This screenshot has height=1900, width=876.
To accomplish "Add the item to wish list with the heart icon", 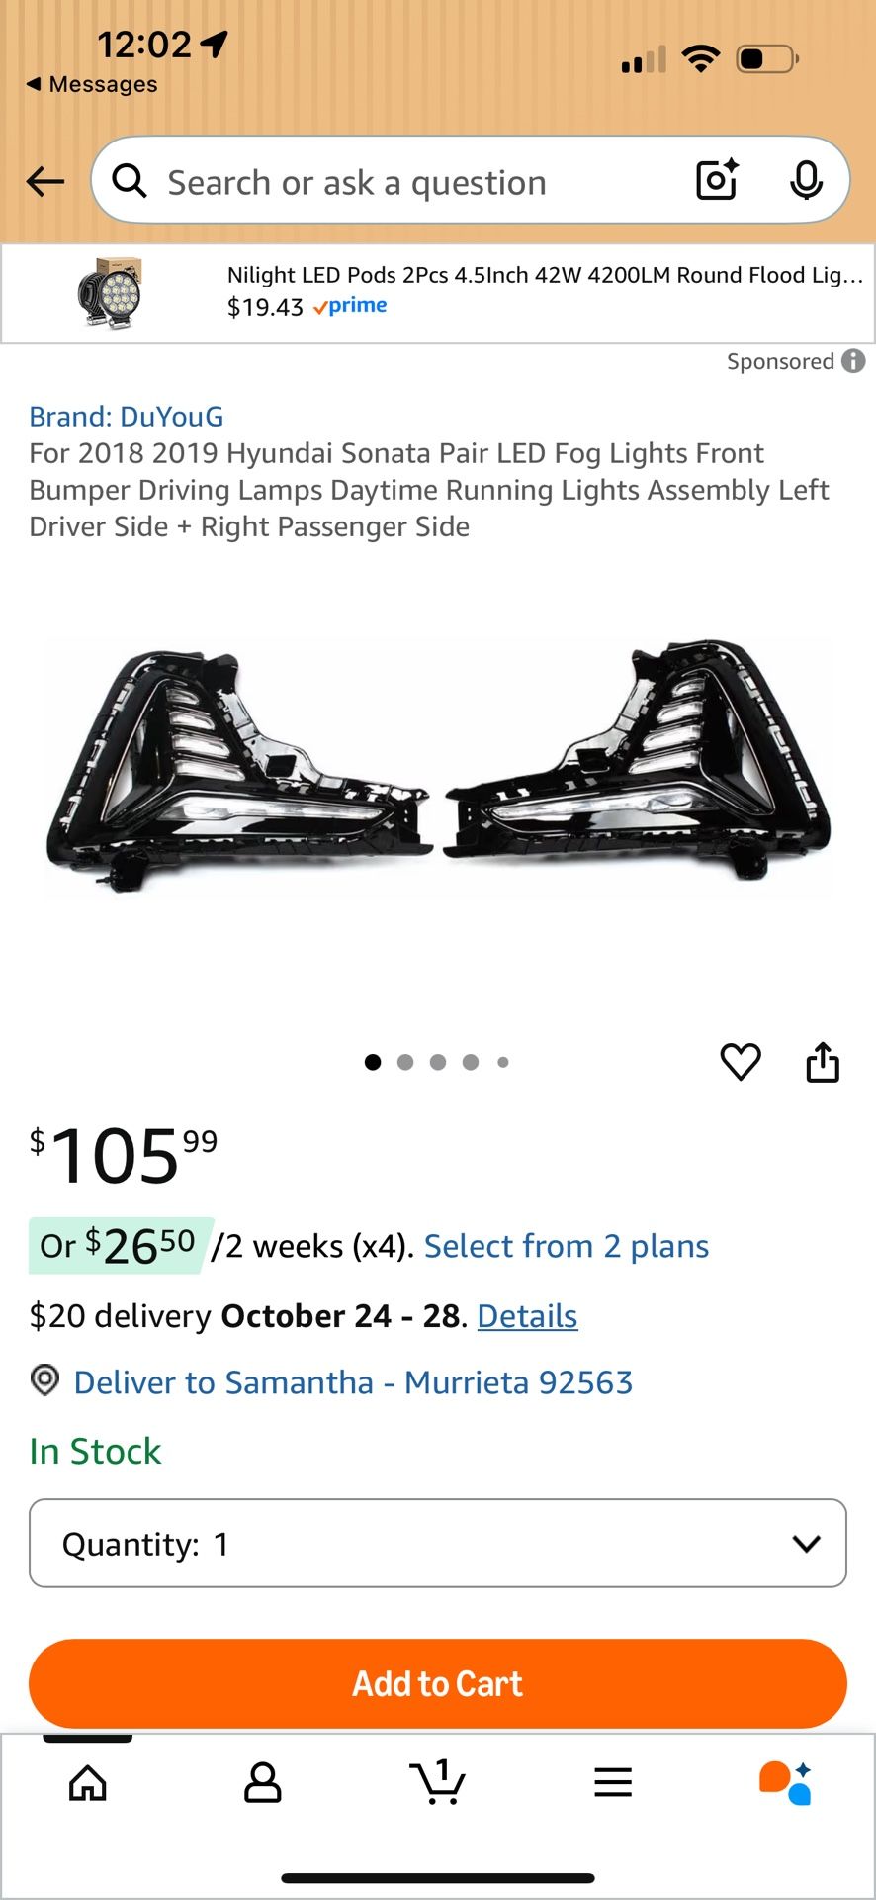I will pos(740,1062).
